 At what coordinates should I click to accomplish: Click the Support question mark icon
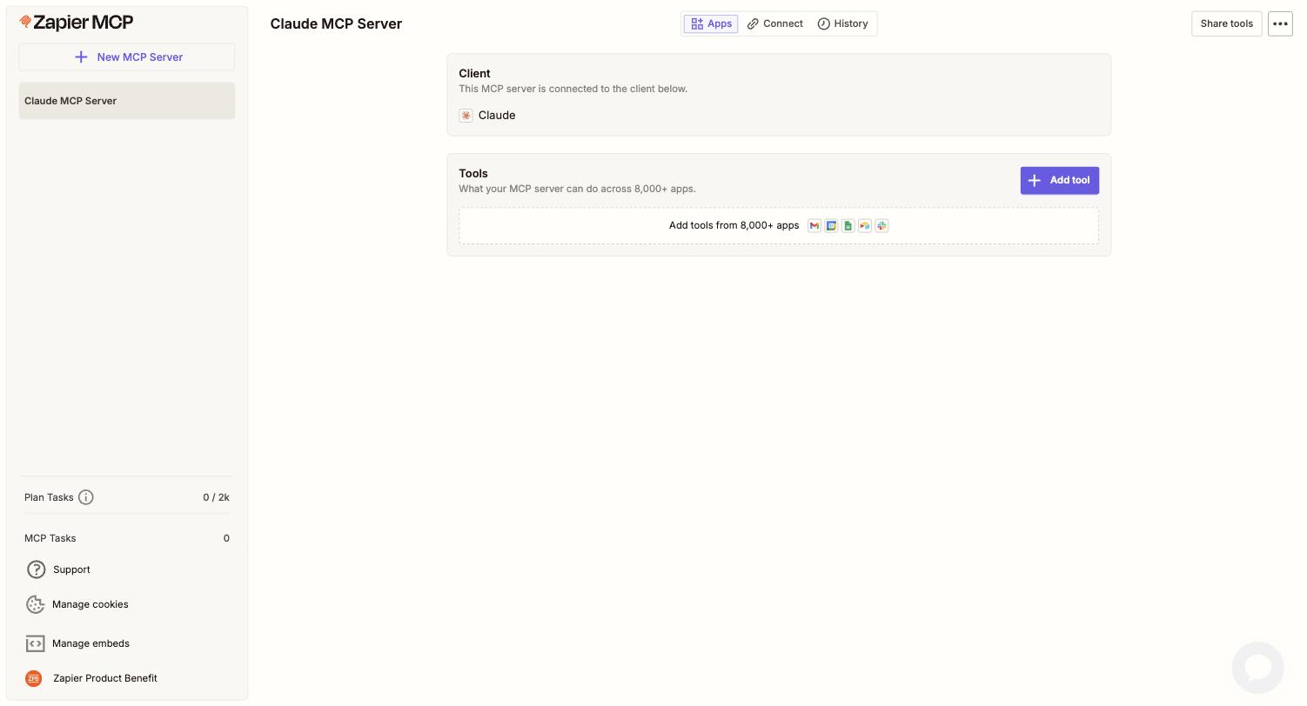36,569
